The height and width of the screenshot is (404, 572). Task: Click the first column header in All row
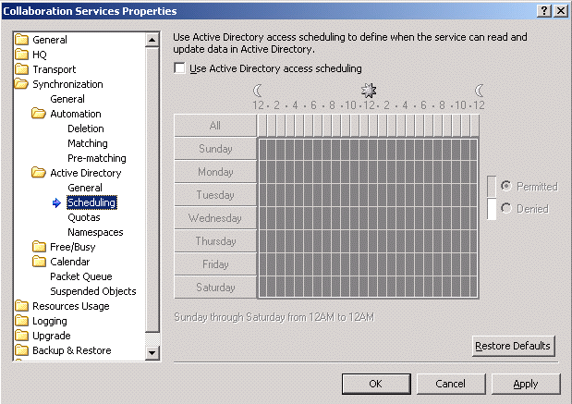(262, 126)
